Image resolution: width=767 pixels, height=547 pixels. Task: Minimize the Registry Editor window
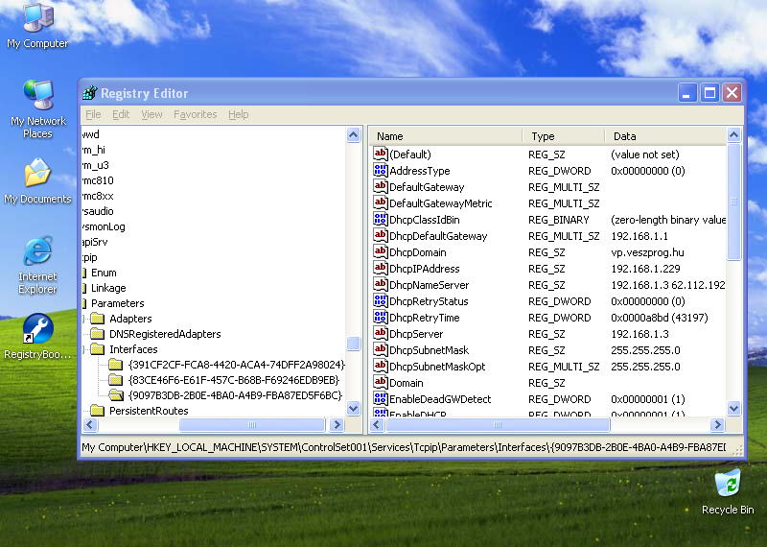(x=686, y=92)
